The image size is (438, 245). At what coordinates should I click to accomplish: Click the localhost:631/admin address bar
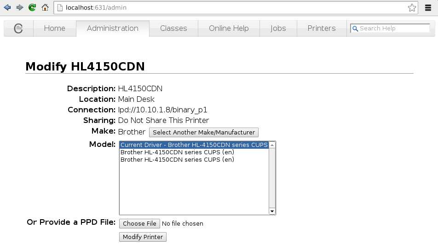click(x=236, y=7)
